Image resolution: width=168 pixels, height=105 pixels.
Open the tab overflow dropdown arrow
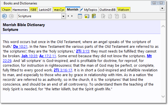tap(162, 8)
